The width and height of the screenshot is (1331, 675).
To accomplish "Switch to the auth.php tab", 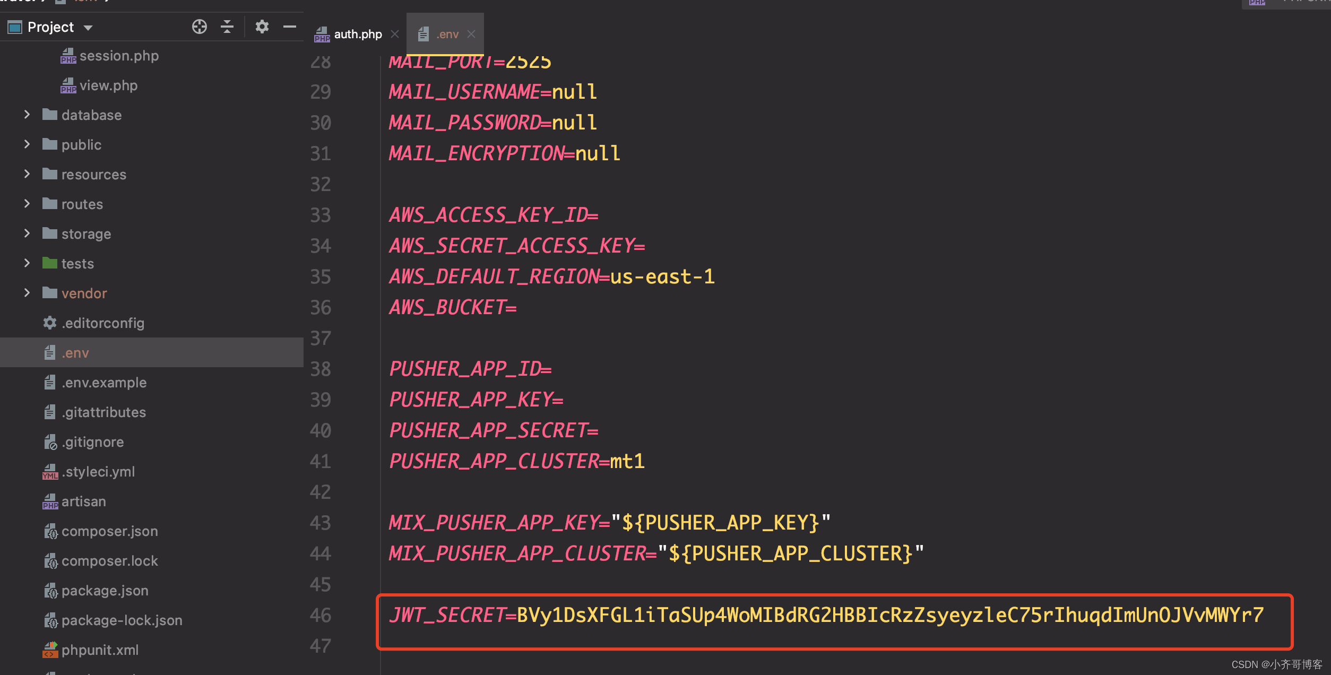I will pos(358,33).
